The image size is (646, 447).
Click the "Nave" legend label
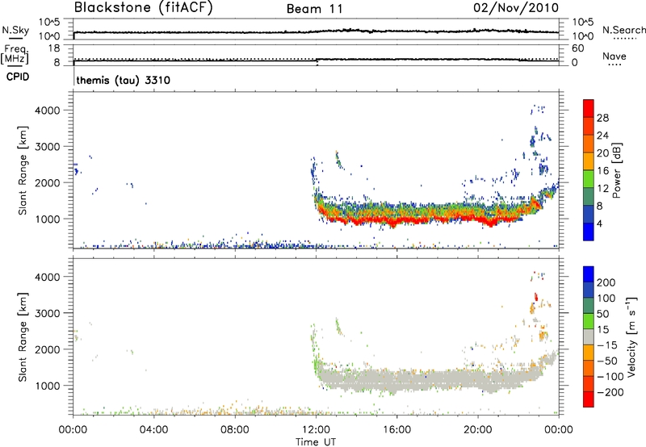[615, 56]
